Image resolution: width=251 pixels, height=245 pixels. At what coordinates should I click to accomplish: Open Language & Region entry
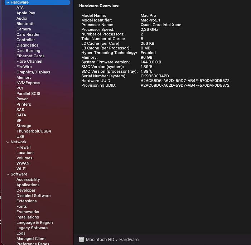[35, 222]
